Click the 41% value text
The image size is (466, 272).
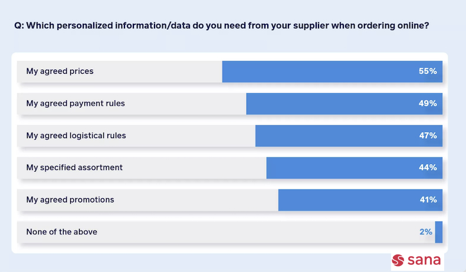coord(428,199)
